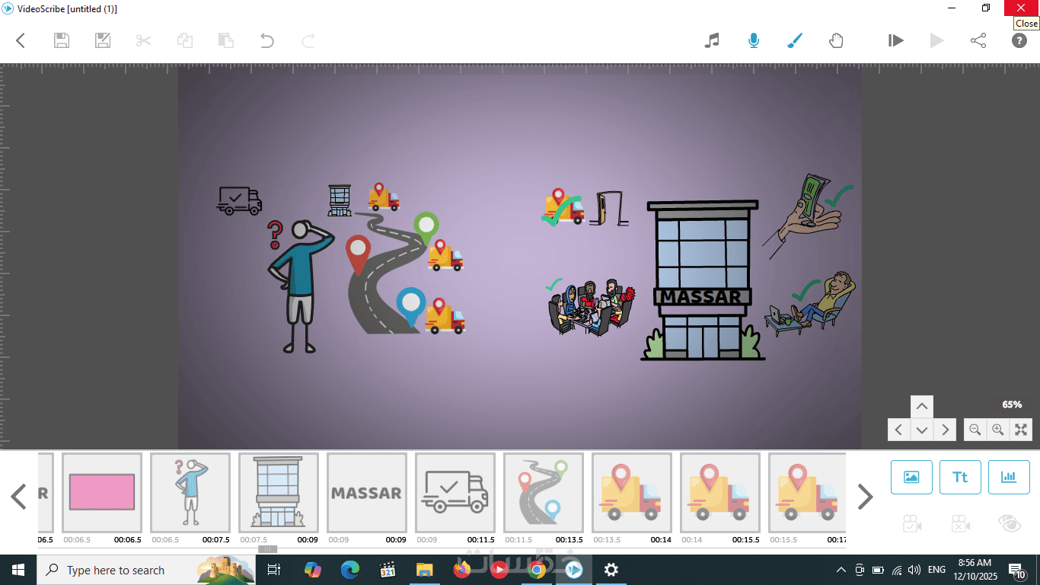Open the Windows Start menu

coord(18,570)
